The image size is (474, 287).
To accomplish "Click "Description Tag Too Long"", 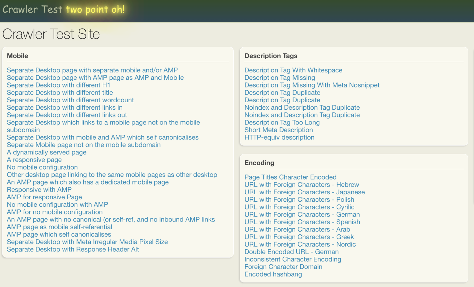I will [x=282, y=122].
